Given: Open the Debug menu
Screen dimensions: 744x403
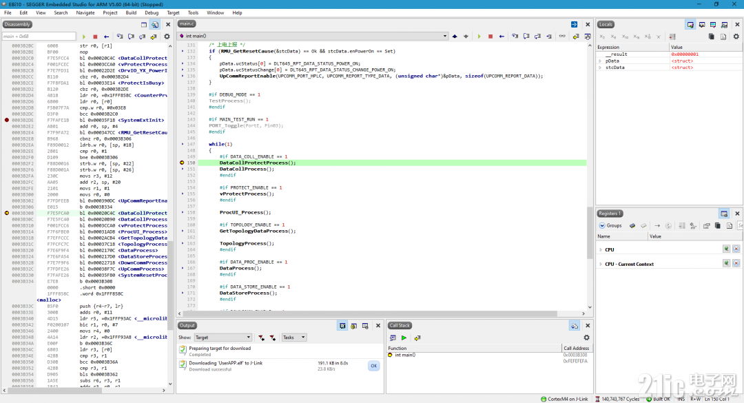Looking at the screenshot, I should [x=152, y=13].
